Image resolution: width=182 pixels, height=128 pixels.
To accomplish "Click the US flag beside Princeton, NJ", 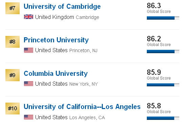I will [28, 50].
